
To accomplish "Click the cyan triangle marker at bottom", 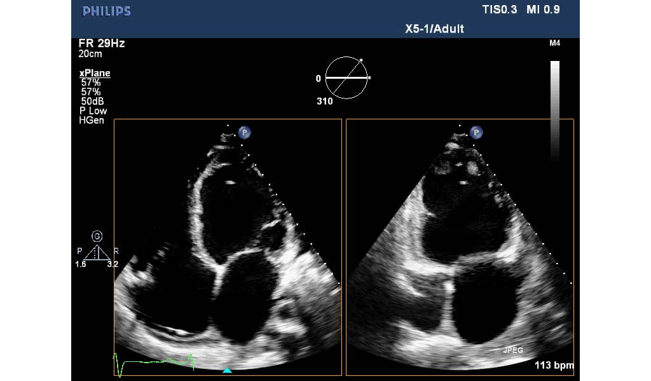I will 227,370.
